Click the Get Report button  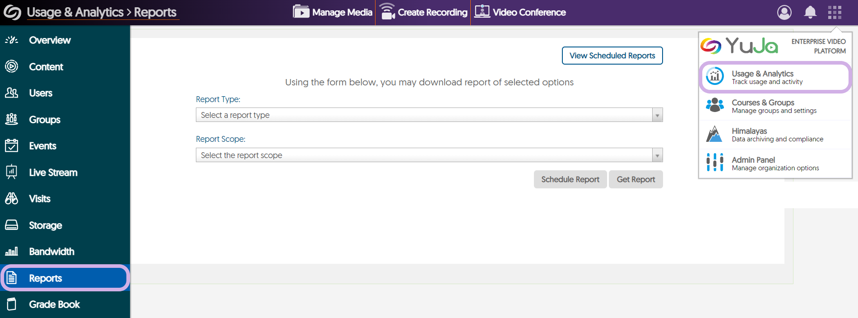point(635,179)
